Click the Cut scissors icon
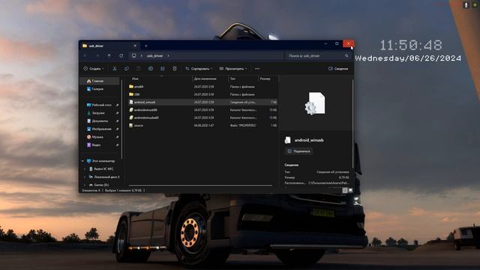 [x=115, y=68]
